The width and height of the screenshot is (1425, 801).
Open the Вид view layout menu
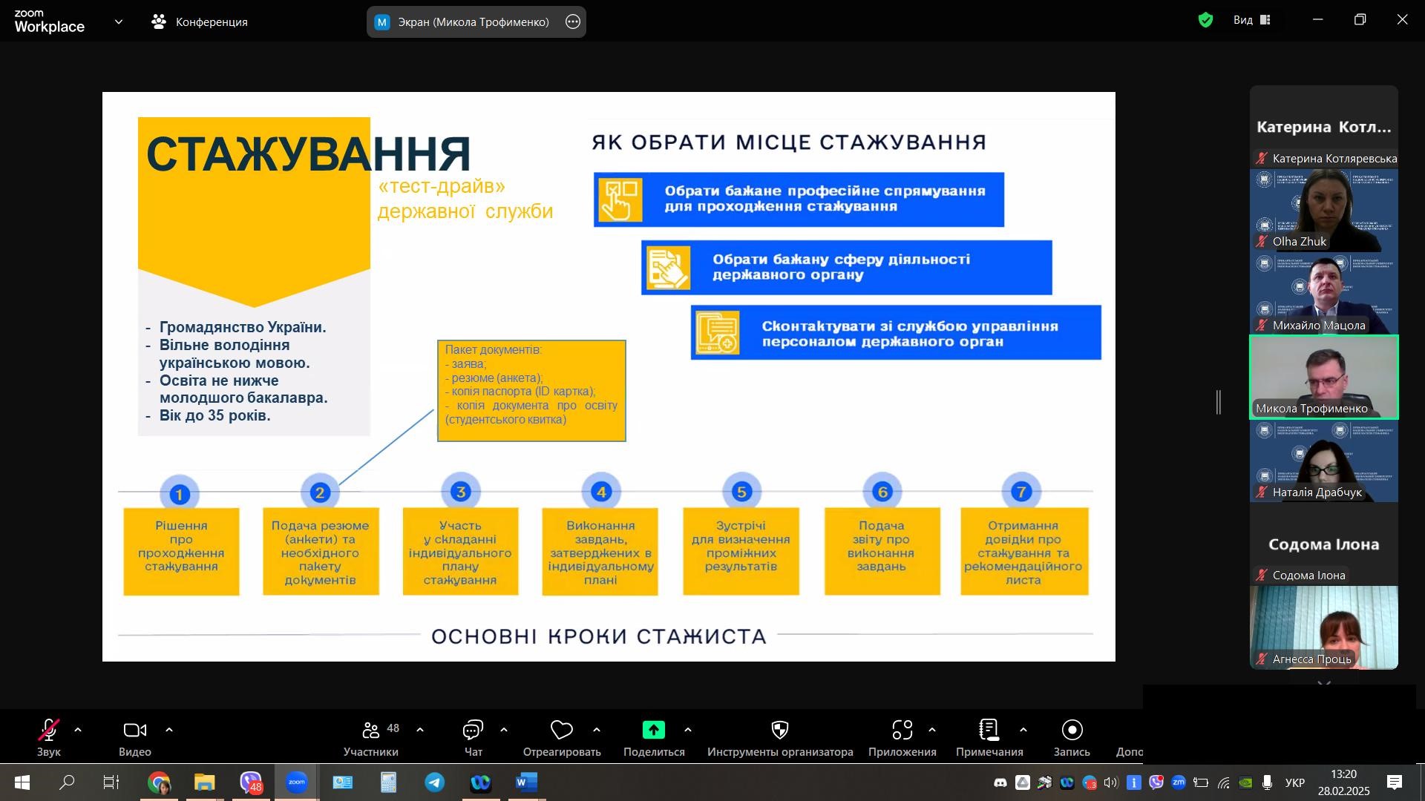[x=1252, y=20]
